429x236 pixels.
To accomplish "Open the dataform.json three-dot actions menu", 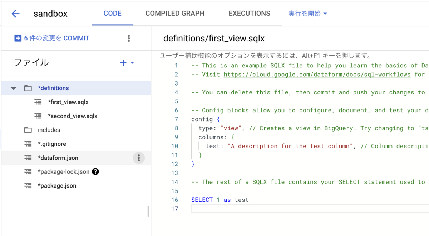I will pyautogui.click(x=139, y=158).
